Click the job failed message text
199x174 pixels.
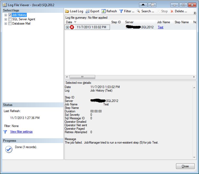112,143
